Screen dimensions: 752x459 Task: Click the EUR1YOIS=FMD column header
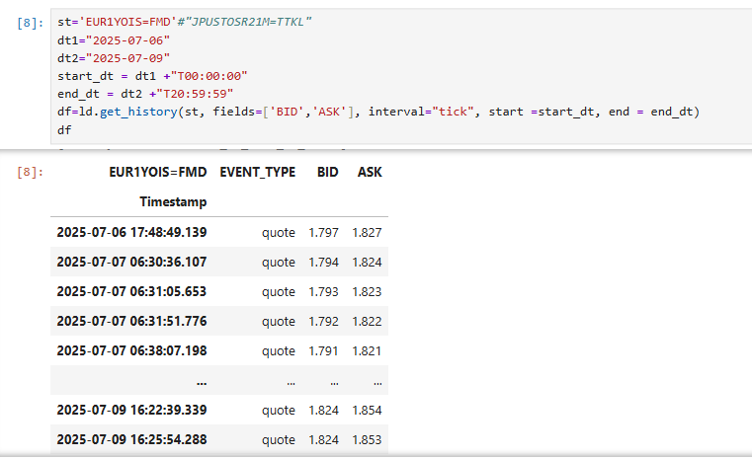point(158,172)
